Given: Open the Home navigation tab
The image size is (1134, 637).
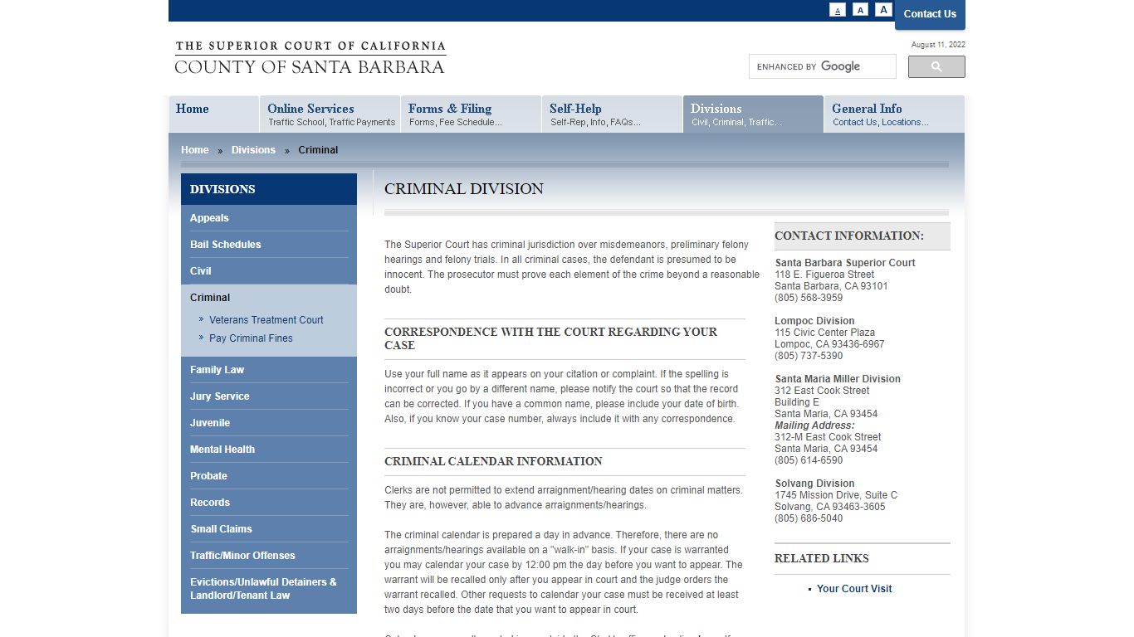Looking at the screenshot, I should (x=213, y=114).
